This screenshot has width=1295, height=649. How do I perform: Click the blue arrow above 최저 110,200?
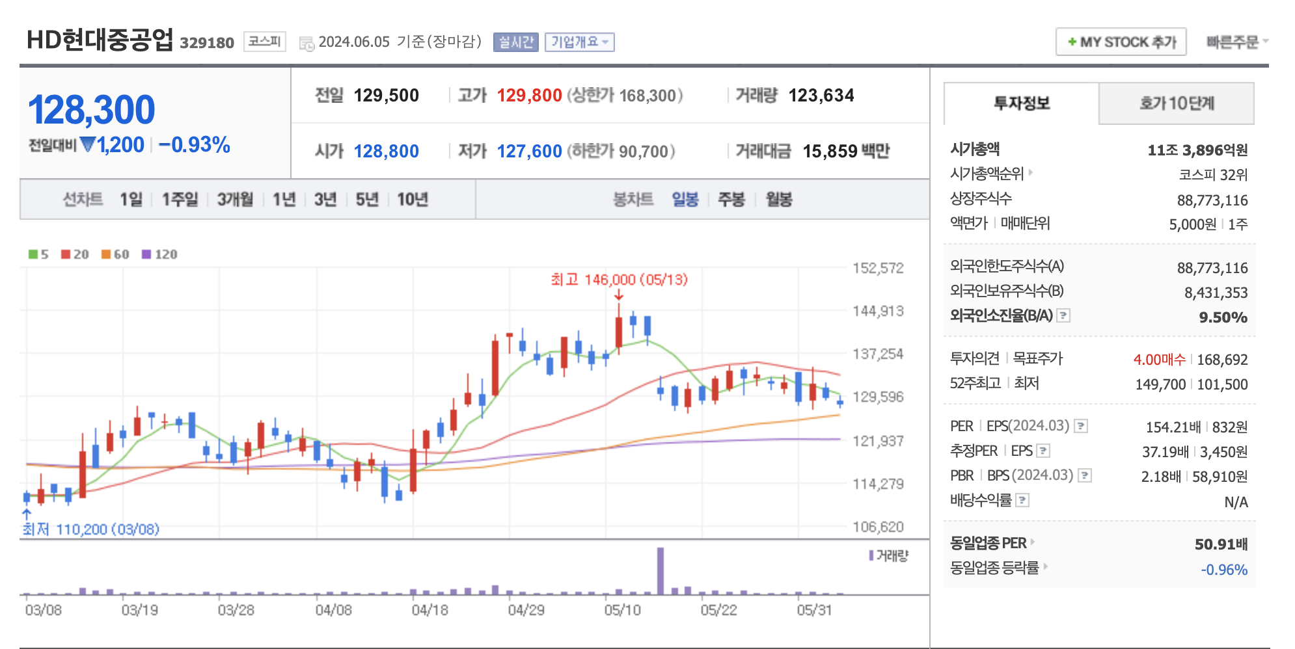[x=27, y=514]
